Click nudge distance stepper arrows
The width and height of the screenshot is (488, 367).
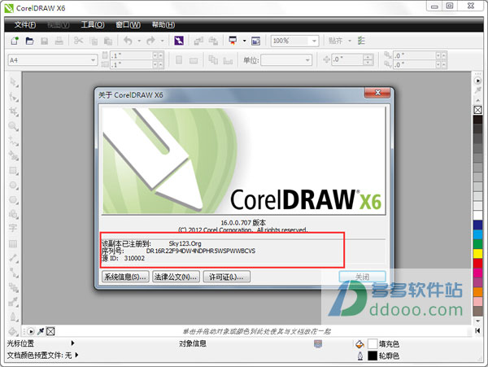pos(368,59)
